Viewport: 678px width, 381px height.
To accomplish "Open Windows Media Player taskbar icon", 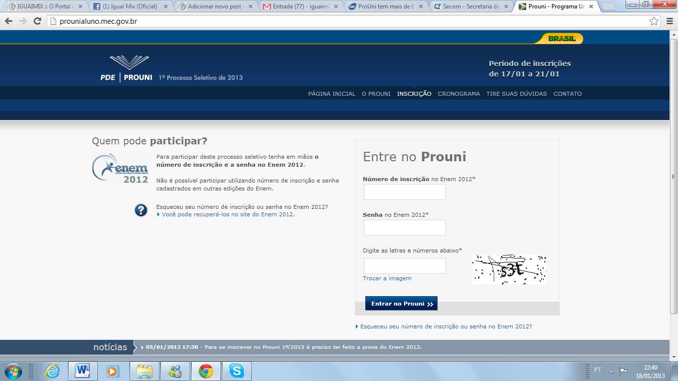I will pos(113,371).
